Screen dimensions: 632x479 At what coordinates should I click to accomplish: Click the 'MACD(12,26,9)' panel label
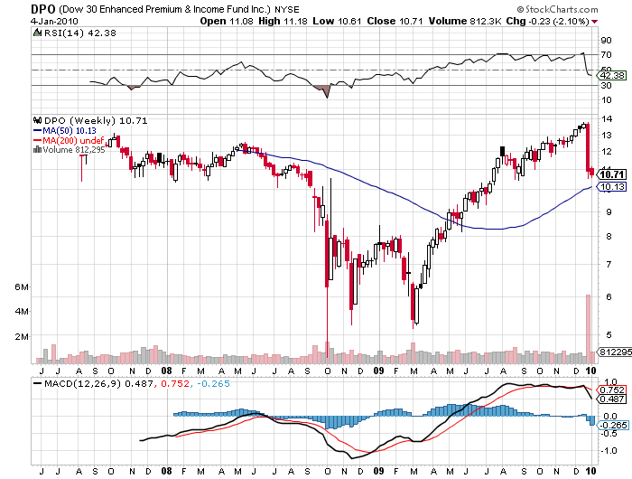[83, 384]
